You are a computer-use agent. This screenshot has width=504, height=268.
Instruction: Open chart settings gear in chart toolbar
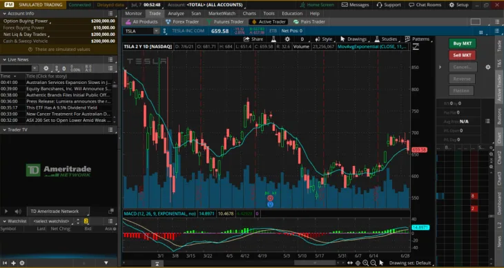pos(287,39)
